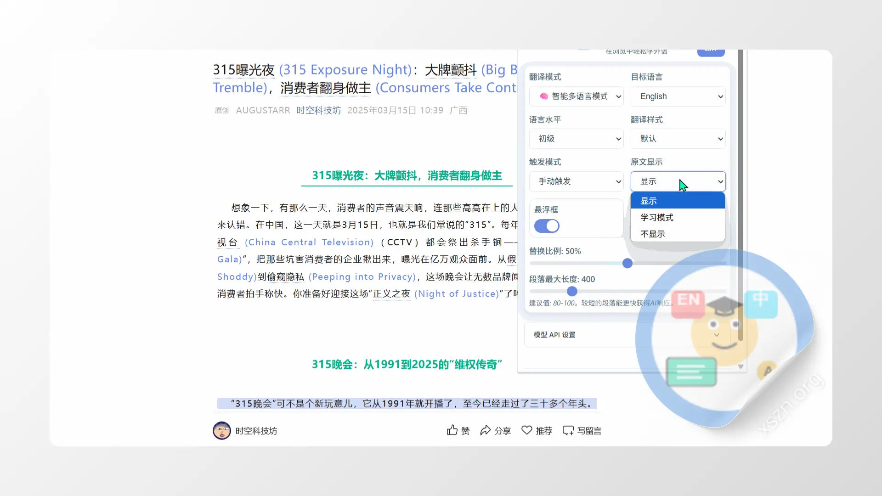Open the 时空科技坊 author avatar
The width and height of the screenshot is (882, 496).
[222, 430]
